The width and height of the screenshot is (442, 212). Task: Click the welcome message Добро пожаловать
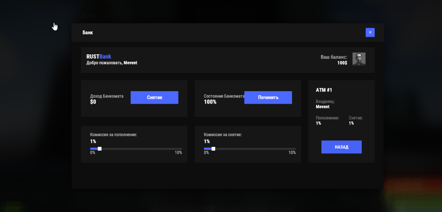(x=104, y=63)
